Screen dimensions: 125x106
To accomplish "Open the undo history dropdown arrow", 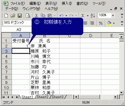I will click(66, 16).
